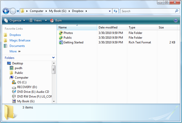
Task: Click the Back navigation arrow
Action: click(x=6, y=11)
